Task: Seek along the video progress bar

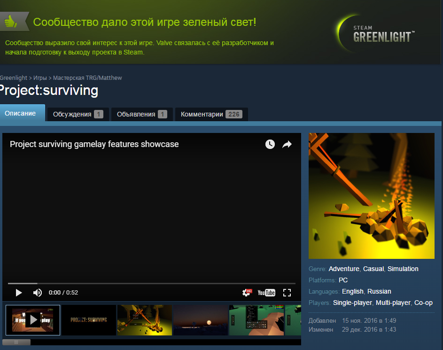Action: 152,283
